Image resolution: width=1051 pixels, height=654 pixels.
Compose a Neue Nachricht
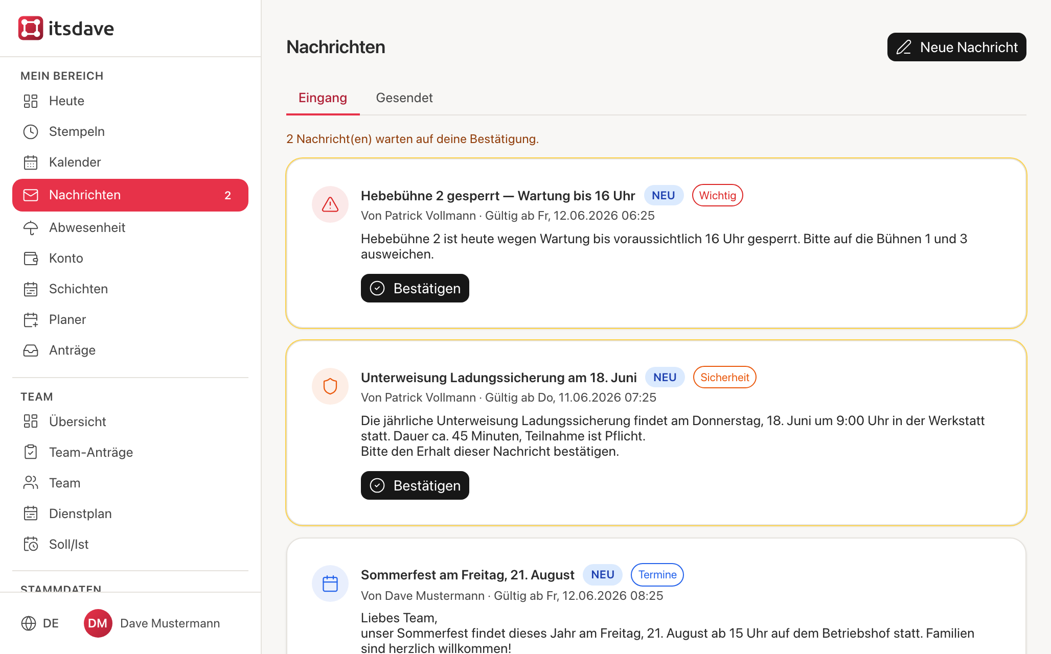click(x=956, y=47)
